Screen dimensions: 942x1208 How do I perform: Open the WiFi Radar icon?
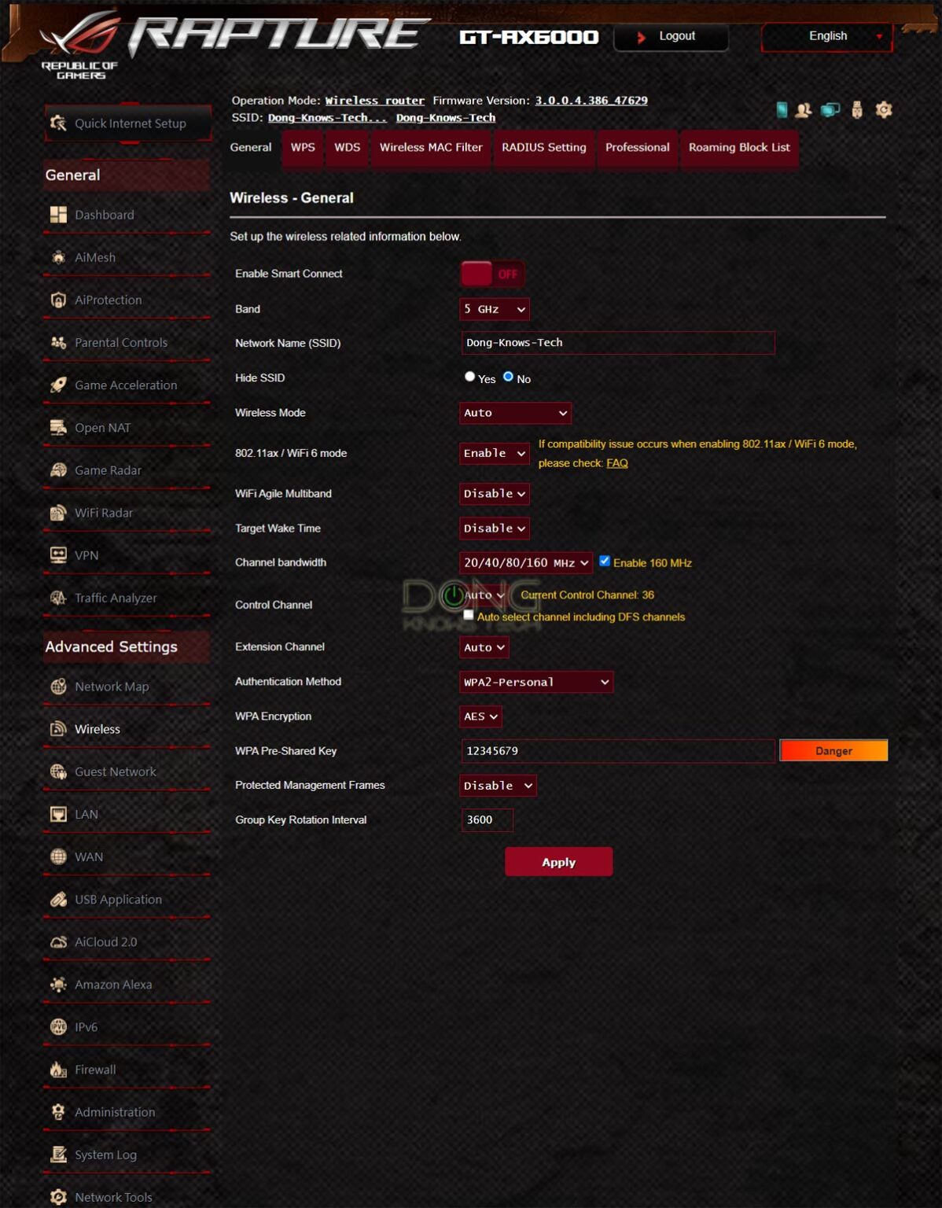click(x=58, y=513)
